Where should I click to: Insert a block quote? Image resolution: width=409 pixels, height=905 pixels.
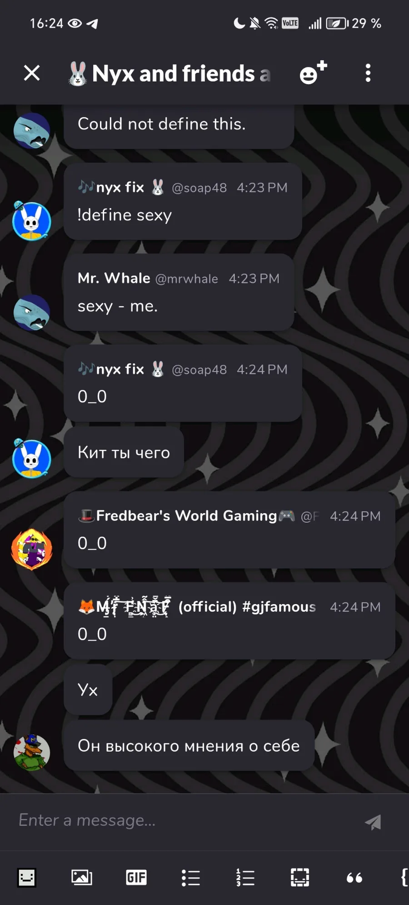point(354,877)
